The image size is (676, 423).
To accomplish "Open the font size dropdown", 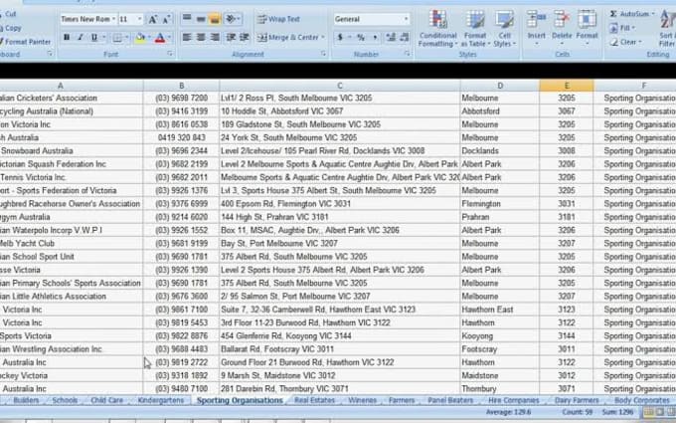I will point(140,19).
